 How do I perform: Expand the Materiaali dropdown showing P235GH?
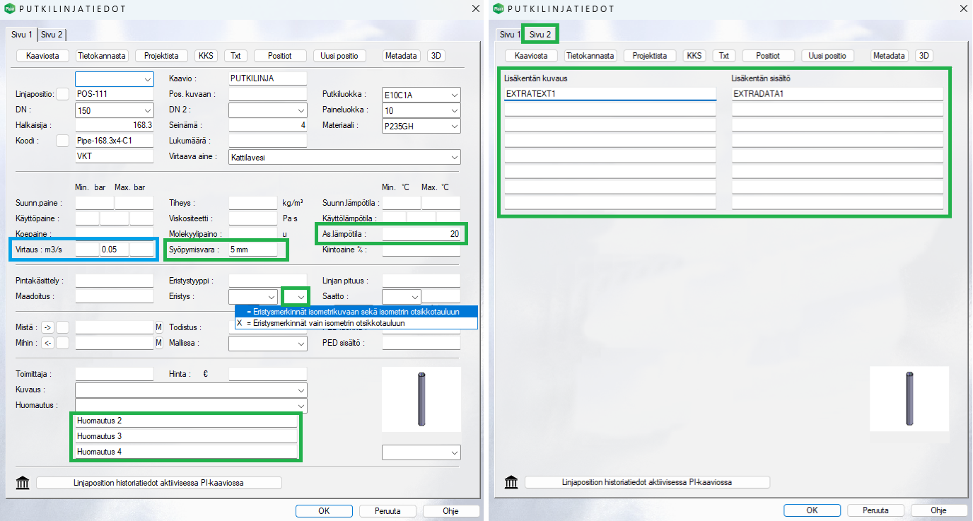pyautogui.click(x=421, y=127)
